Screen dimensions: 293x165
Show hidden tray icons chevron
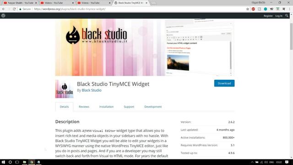coord(252,162)
